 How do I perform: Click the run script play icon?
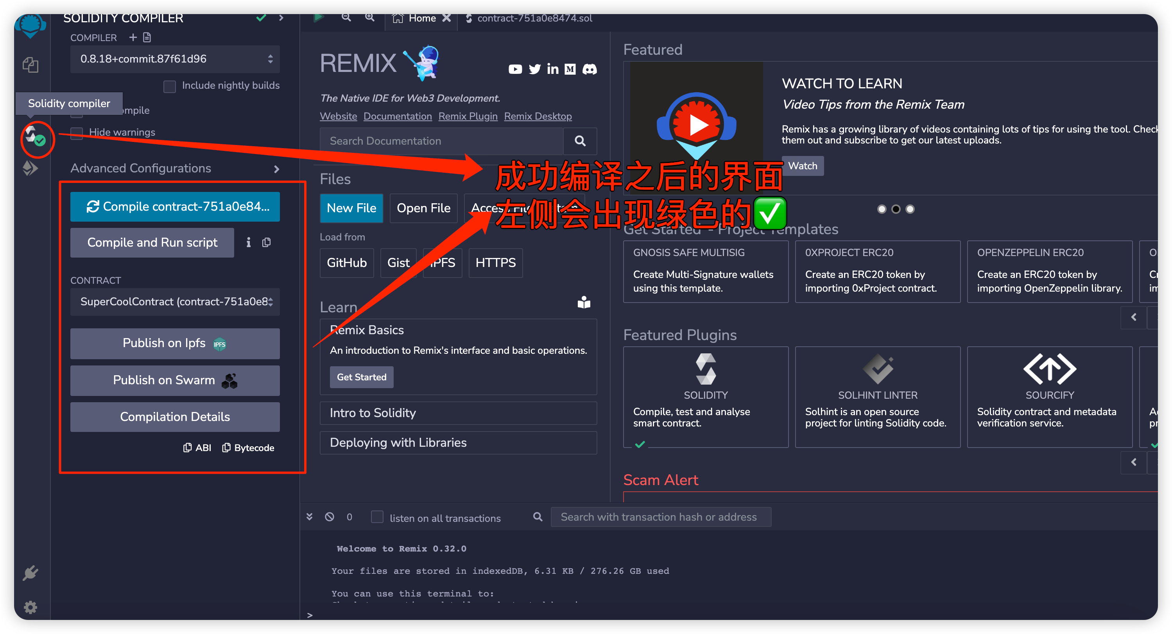(x=319, y=17)
